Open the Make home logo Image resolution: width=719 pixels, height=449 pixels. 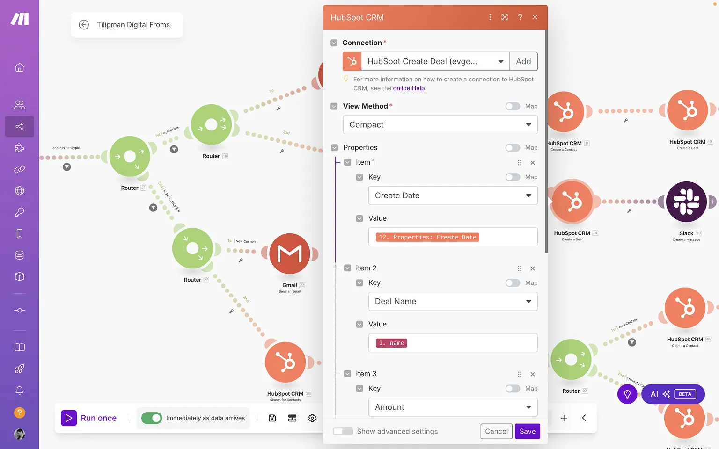click(x=20, y=19)
